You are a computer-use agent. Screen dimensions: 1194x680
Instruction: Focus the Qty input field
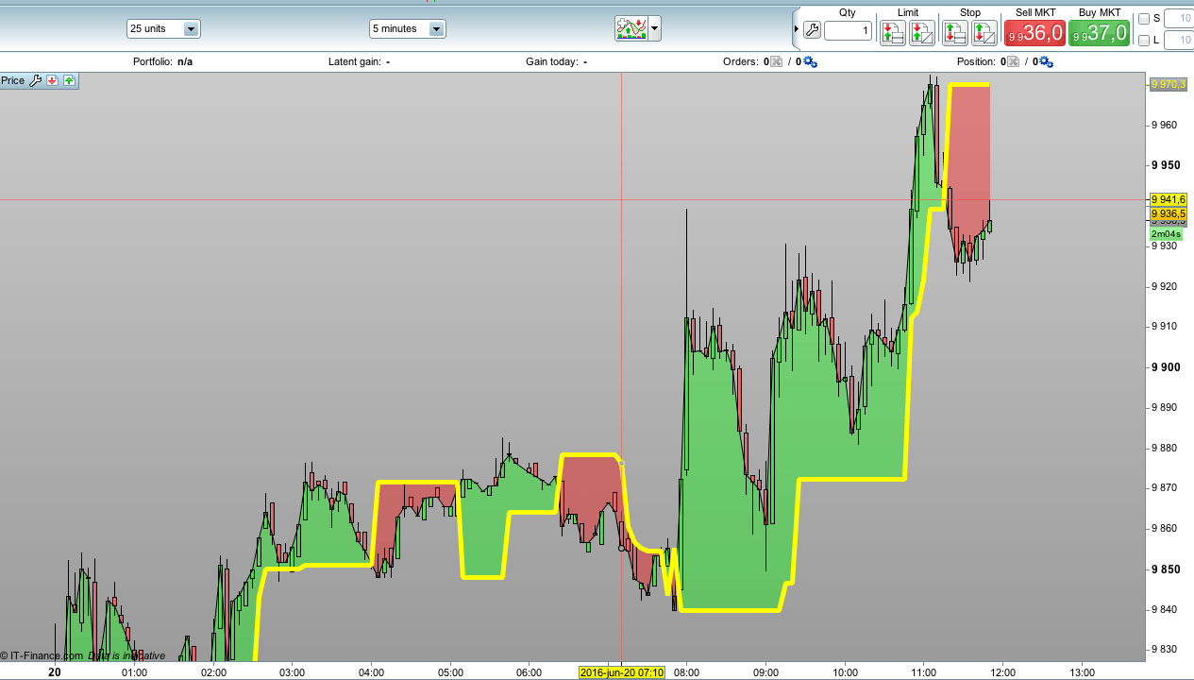tap(848, 31)
